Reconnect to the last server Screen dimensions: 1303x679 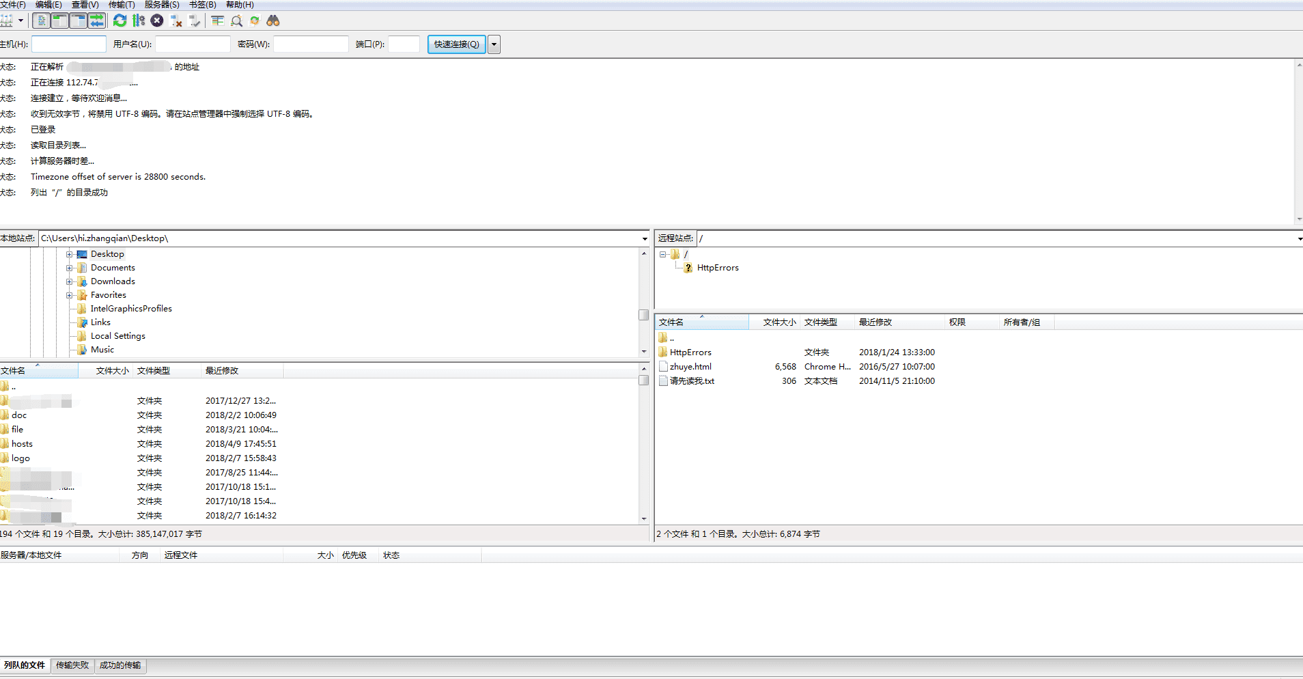(x=195, y=20)
